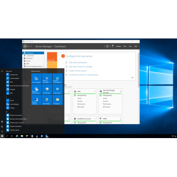Open the Server Manager start tile

coord(36,78)
